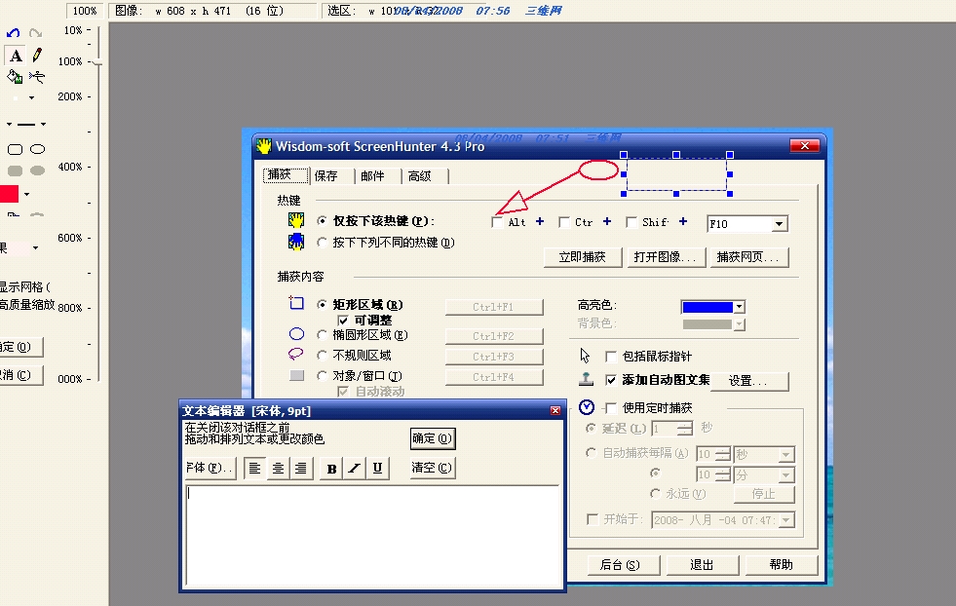Tick the 开始于 checkbox
The height and width of the screenshot is (606, 956).
(x=592, y=519)
